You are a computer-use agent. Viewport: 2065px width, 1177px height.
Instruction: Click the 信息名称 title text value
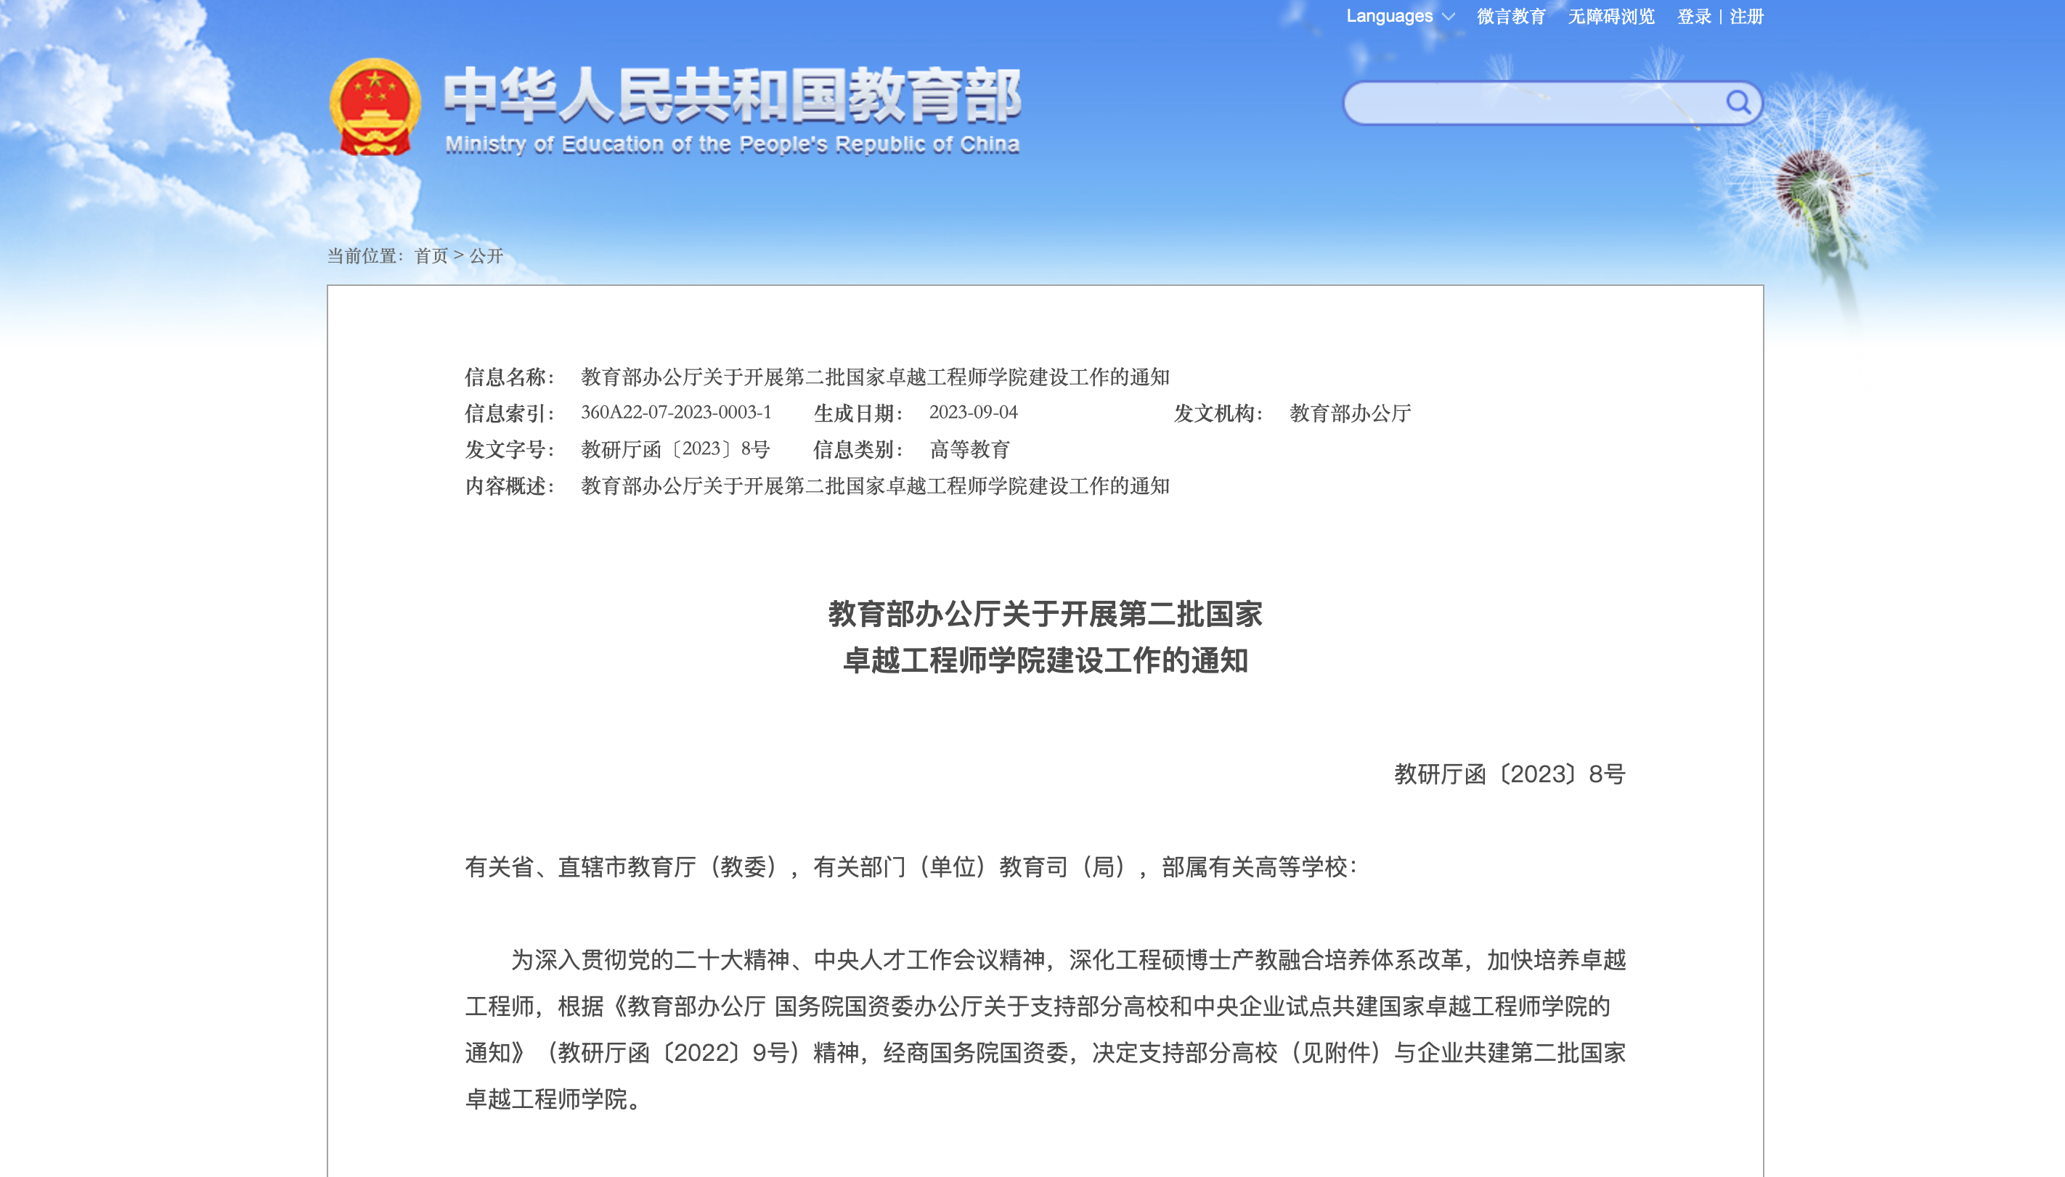(x=875, y=377)
